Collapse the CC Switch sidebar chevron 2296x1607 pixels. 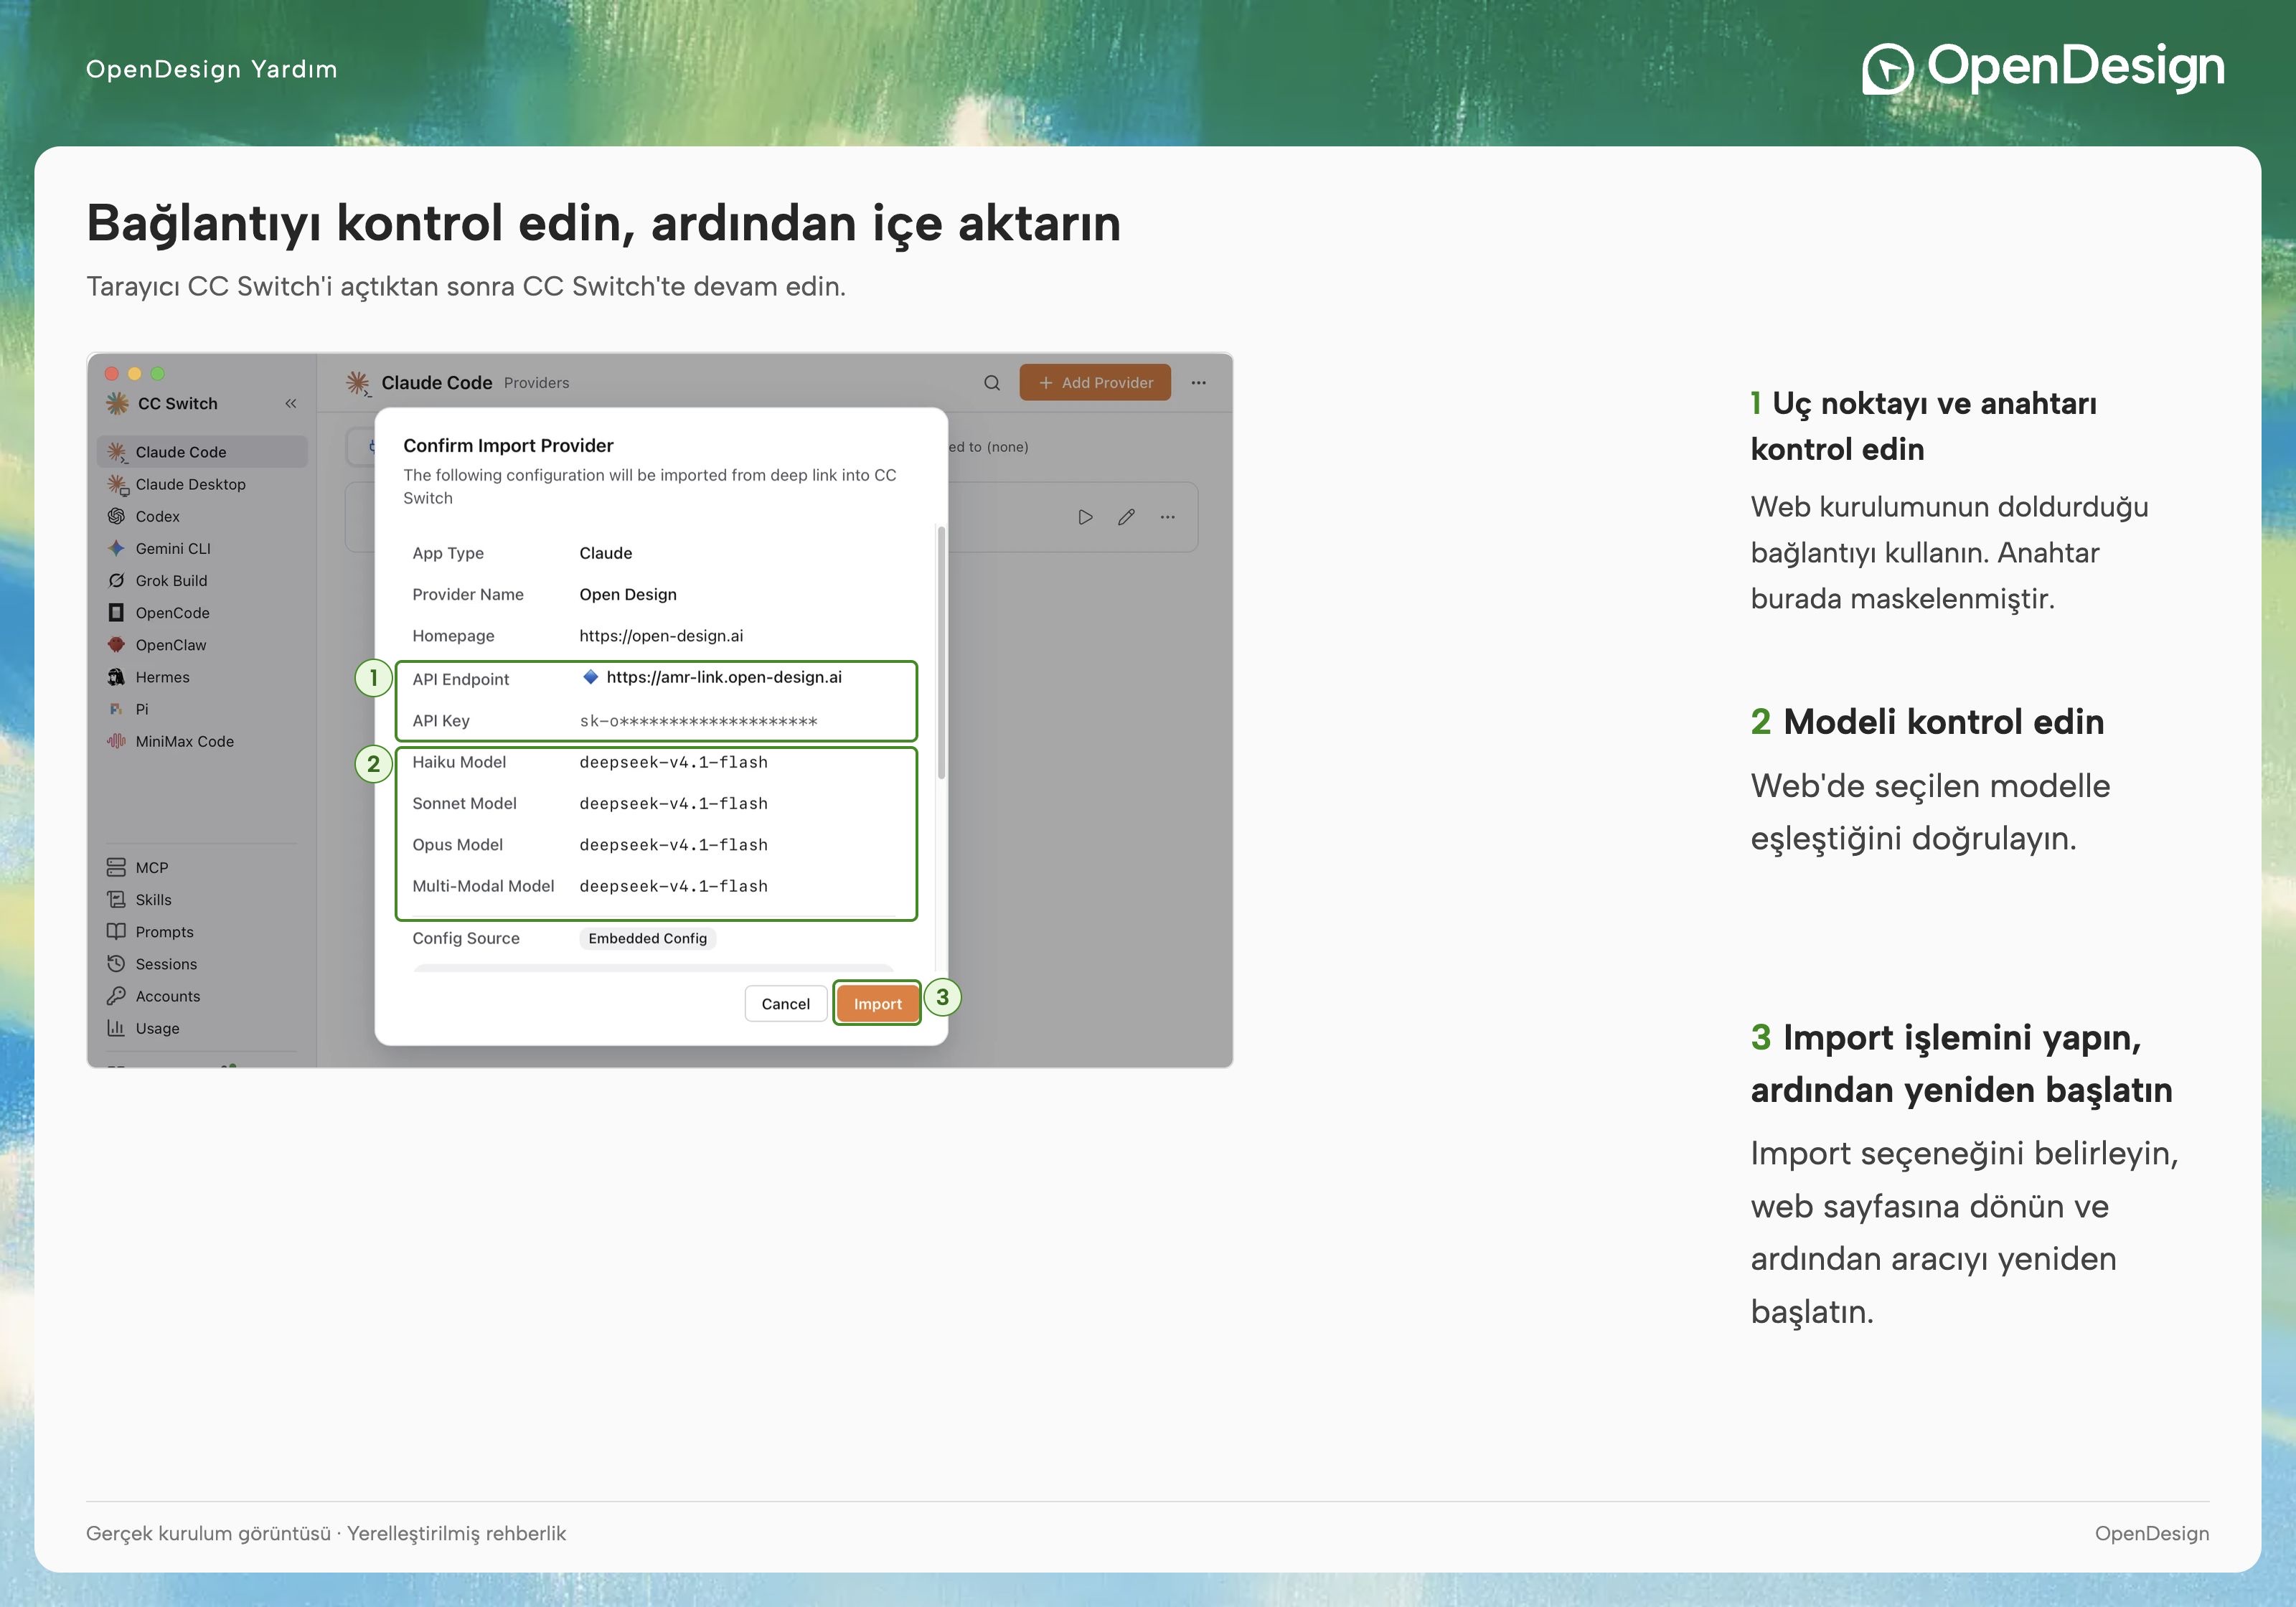click(291, 403)
